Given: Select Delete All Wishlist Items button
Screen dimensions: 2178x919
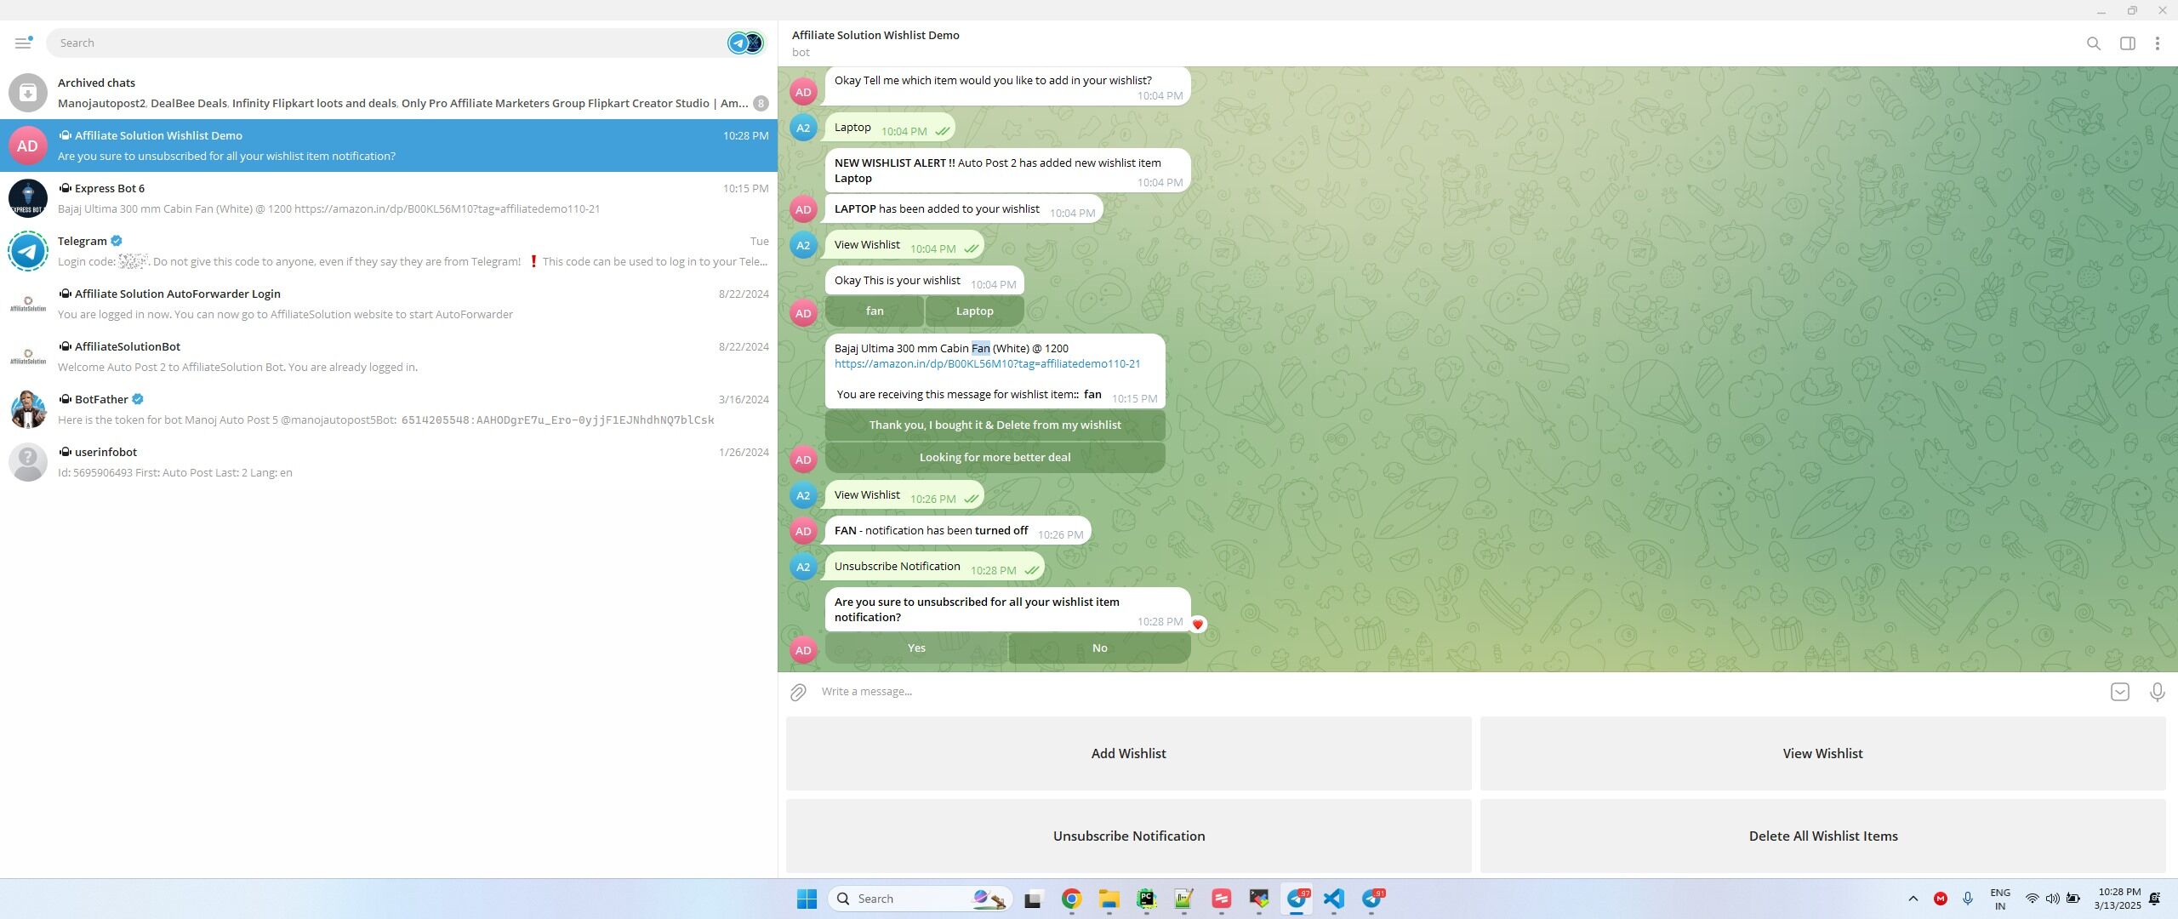Looking at the screenshot, I should tap(1822, 836).
